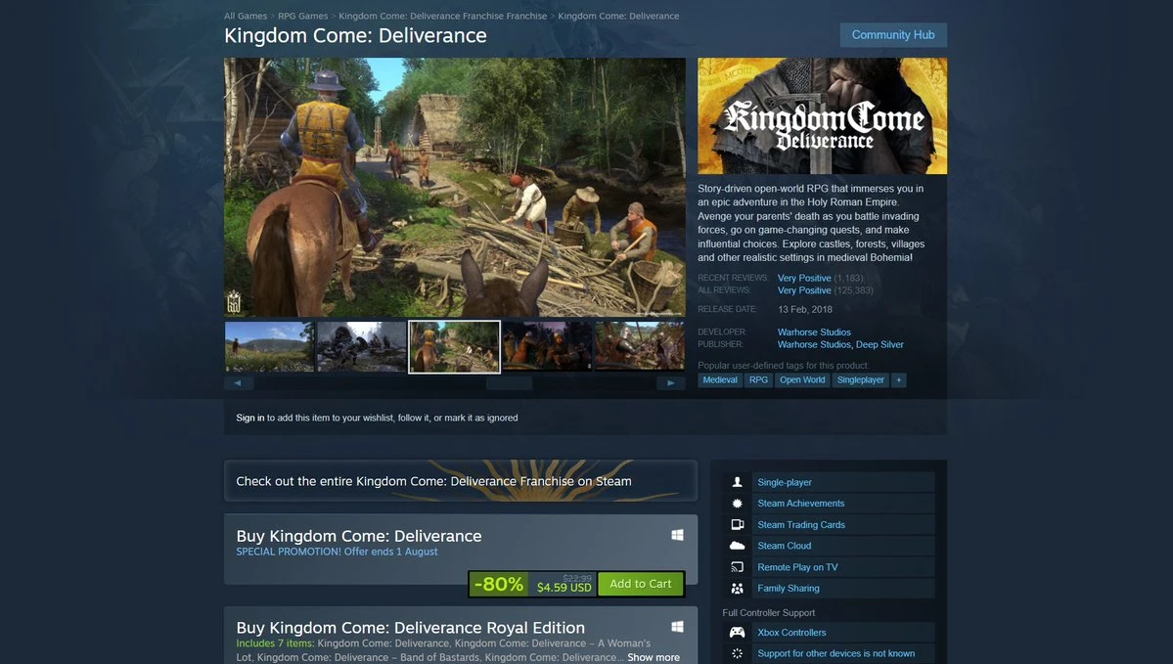Click the unknown device support icon
Viewport: 1173px width, 664px height.
tap(737, 653)
